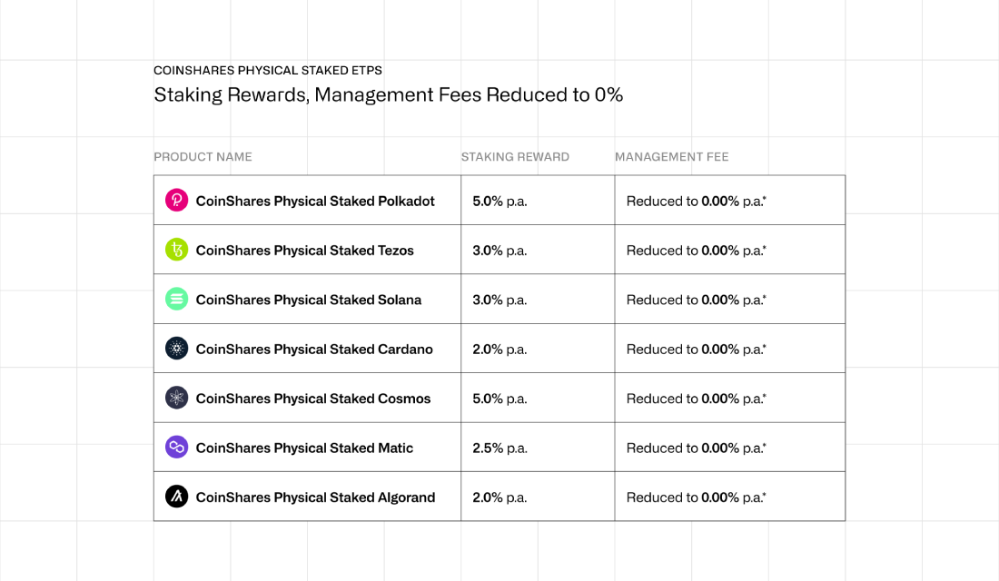This screenshot has width=999, height=581.
Task: Click the "Staking Rewards, Management Fees Reduced to 0%" heading
Action: 388,95
